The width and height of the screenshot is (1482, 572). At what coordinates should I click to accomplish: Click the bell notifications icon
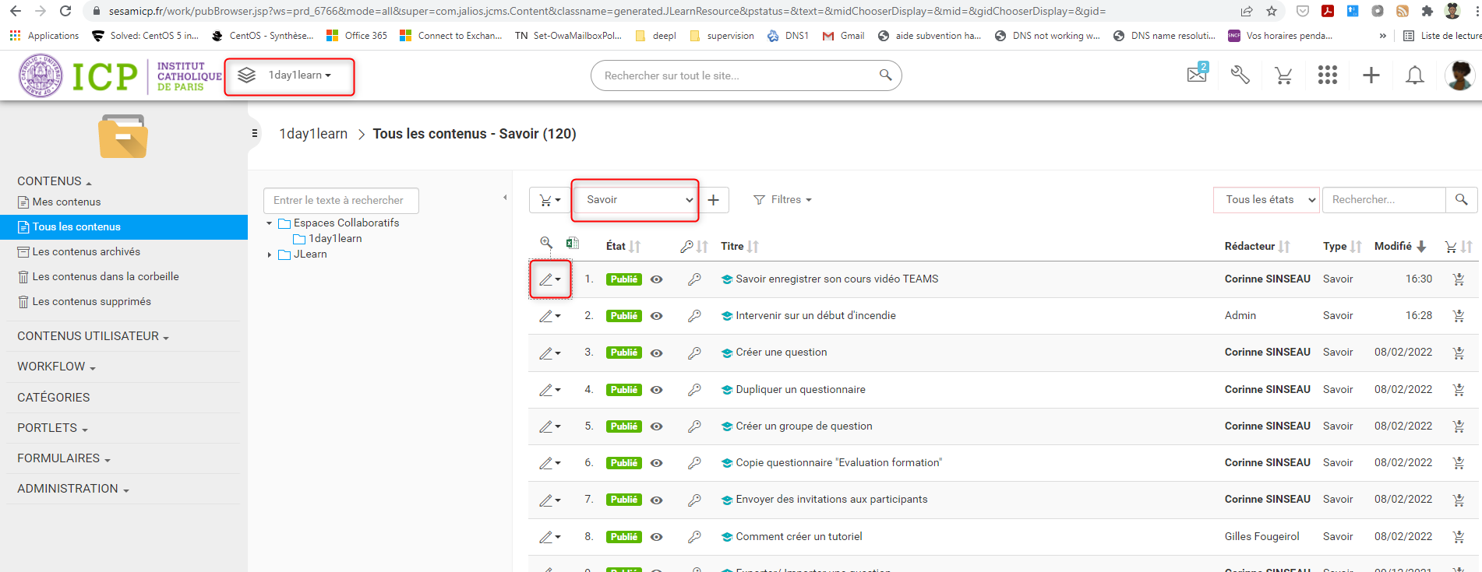1414,75
